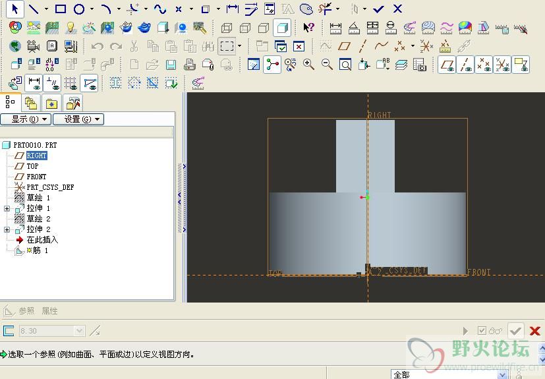Toggle datum plane display

tap(447, 65)
